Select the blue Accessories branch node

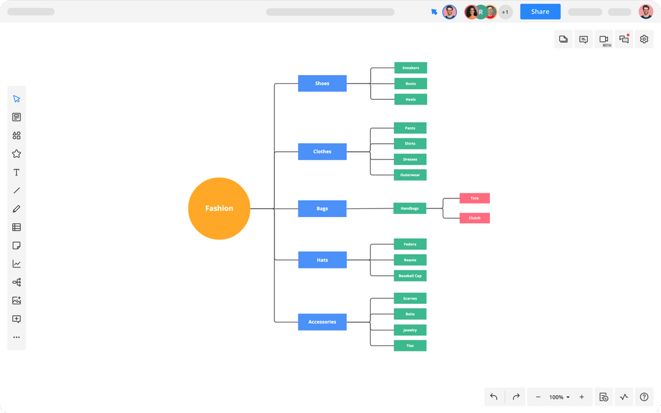coord(322,322)
